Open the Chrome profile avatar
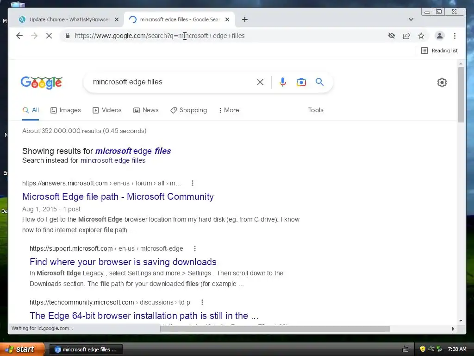 [x=440, y=36]
